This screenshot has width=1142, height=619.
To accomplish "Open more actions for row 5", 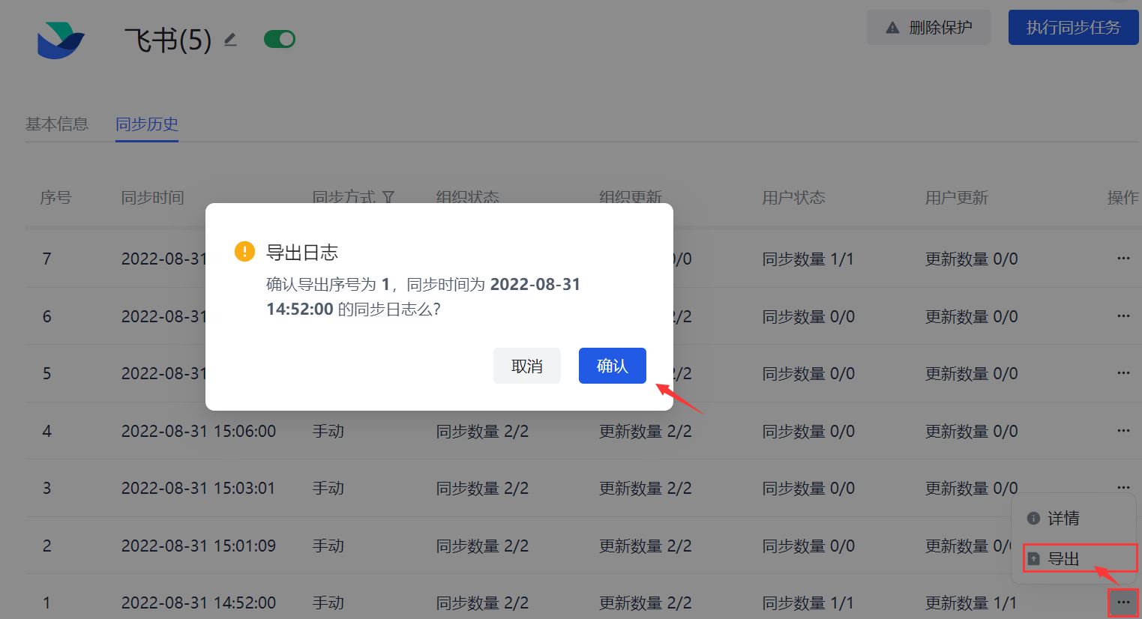I will pos(1123,373).
